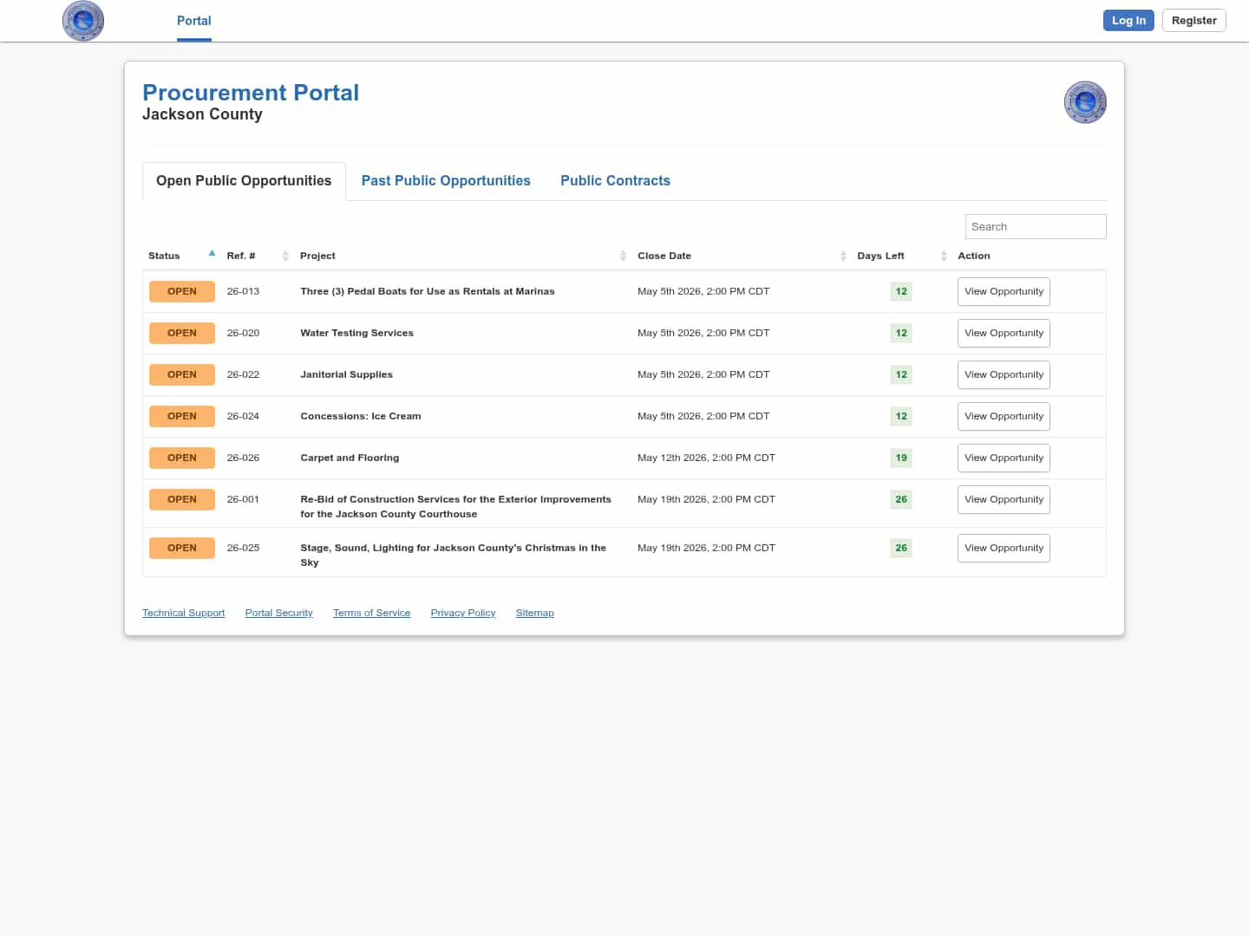Click the county seal logo in header

click(83, 21)
